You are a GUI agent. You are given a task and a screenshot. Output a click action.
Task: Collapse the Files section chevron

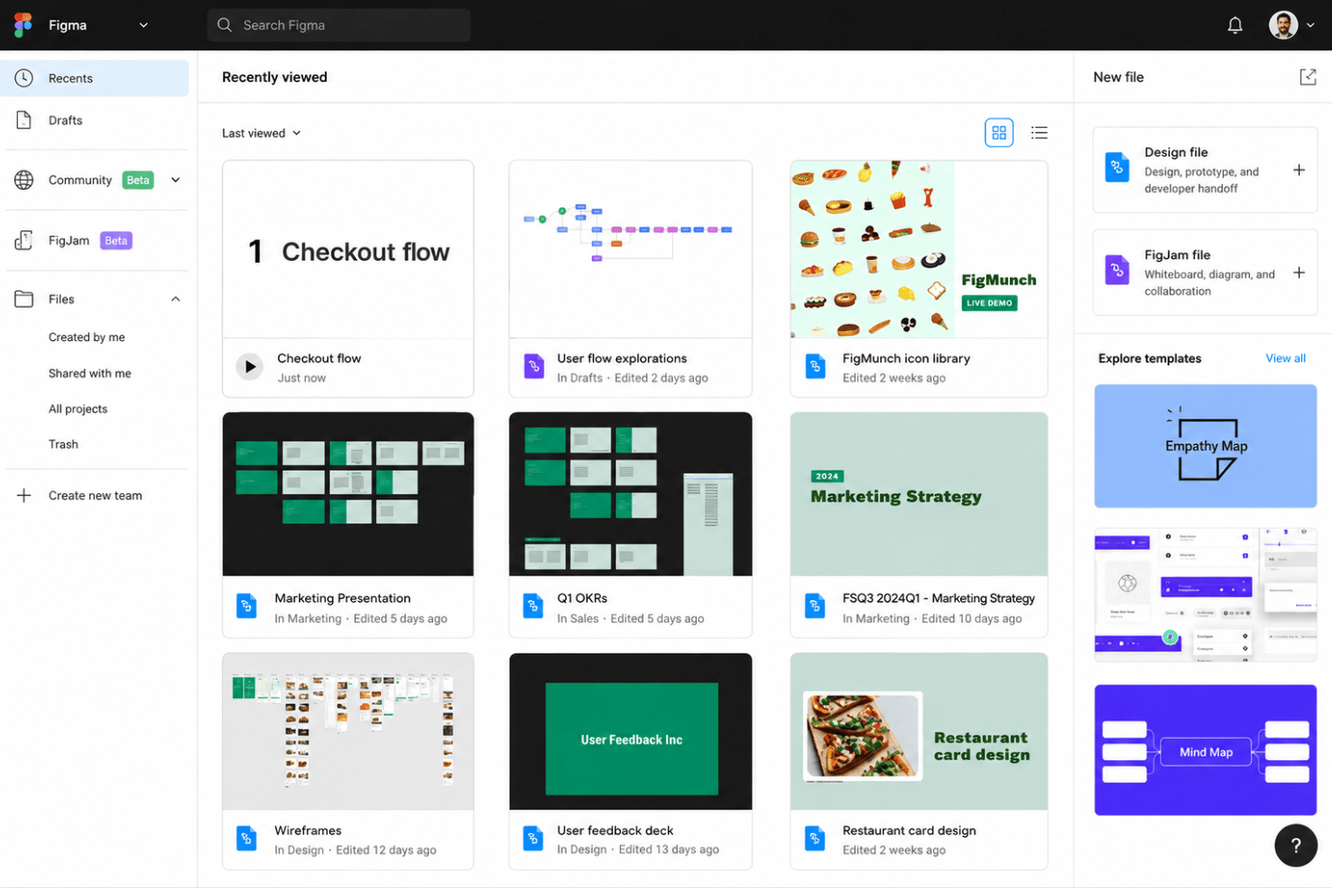pos(175,299)
